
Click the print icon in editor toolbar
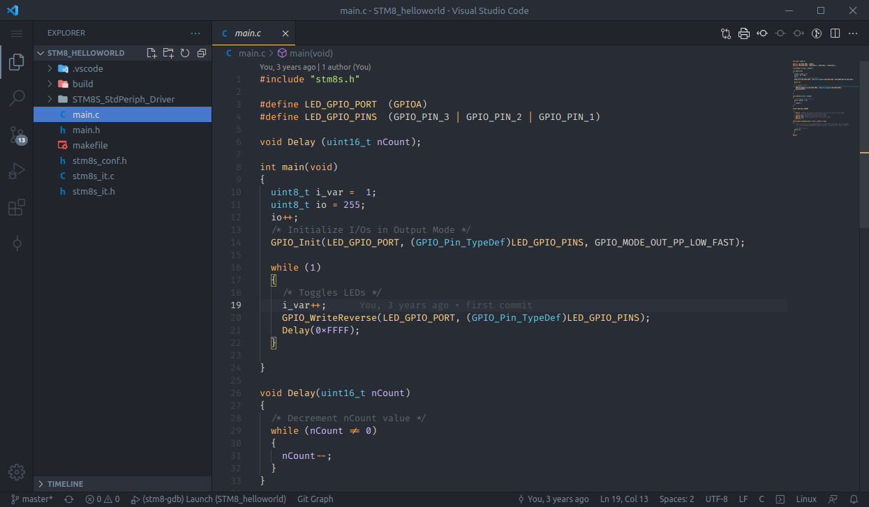pyautogui.click(x=744, y=33)
